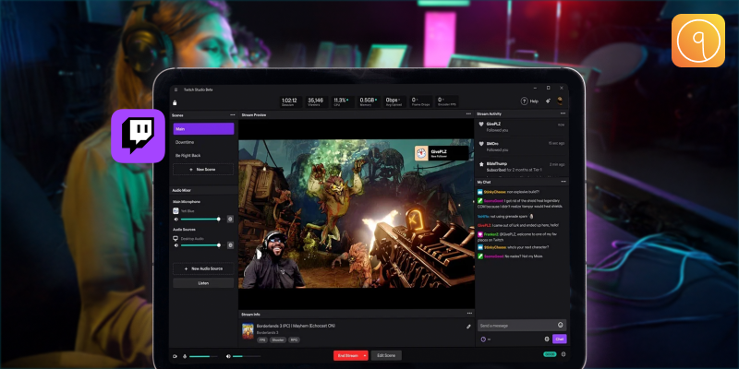The width and height of the screenshot is (739, 369).
Task: Click the End Stream button
Action: point(348,356)
